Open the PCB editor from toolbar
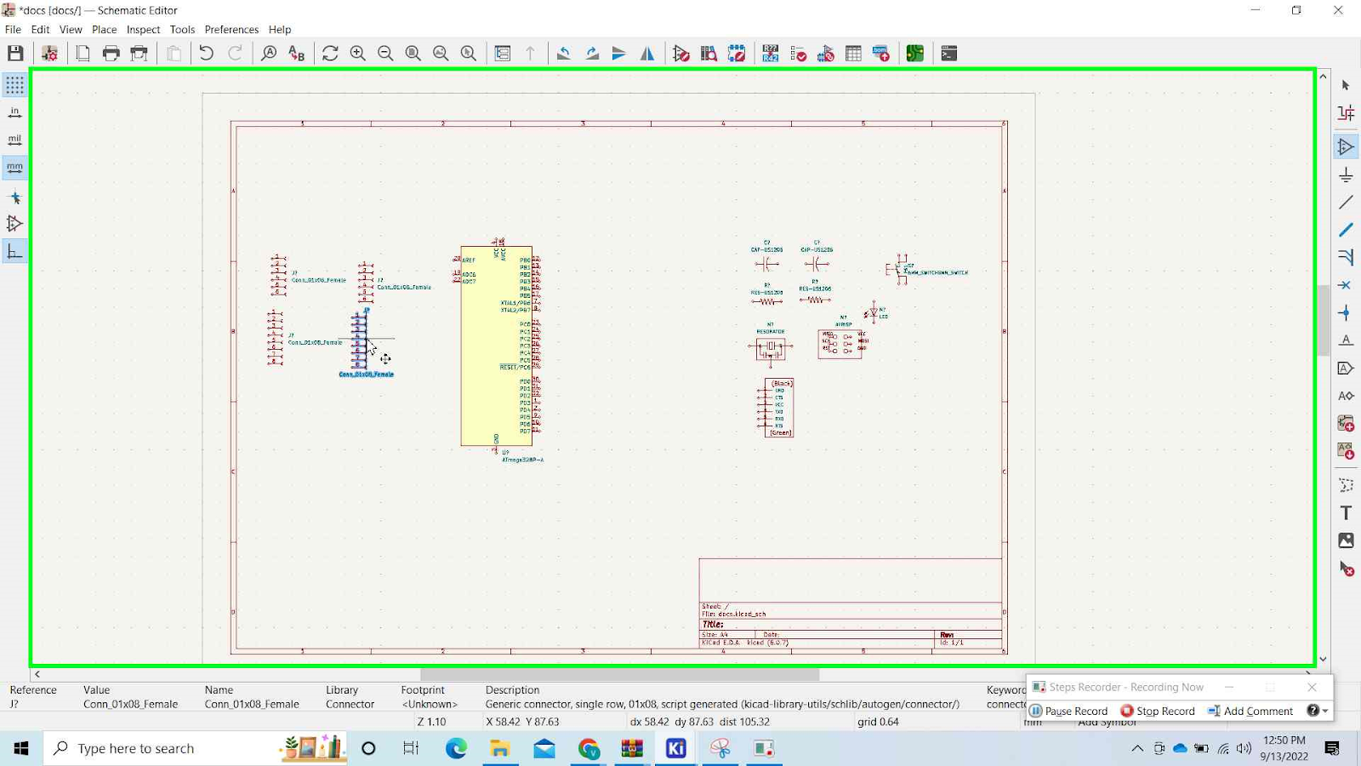The image size is (1361, 766). (915, 54)
